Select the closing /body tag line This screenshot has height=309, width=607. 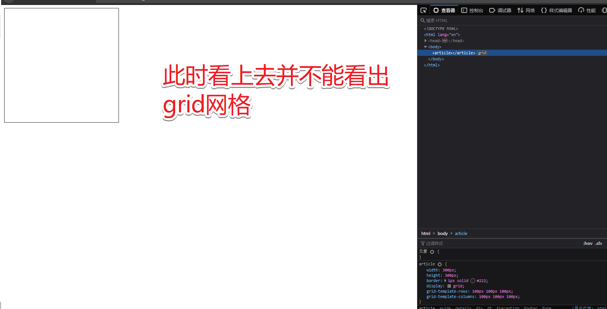[x=436, y=59]
